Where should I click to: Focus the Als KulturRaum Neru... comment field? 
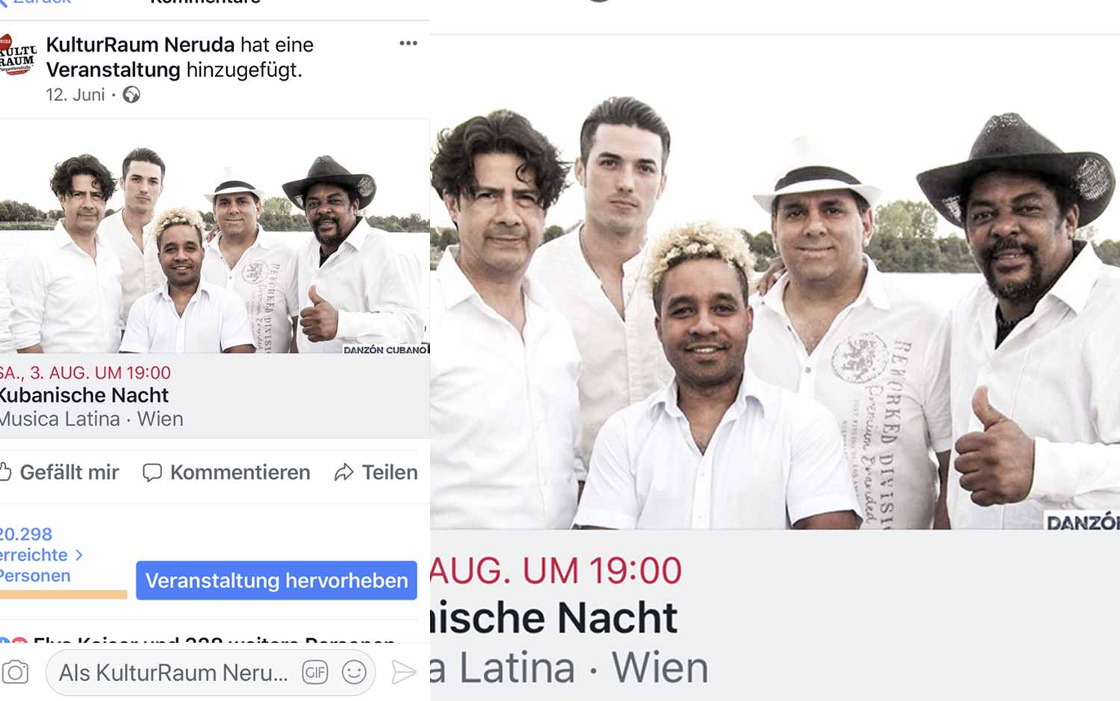(x=173, y=673)
